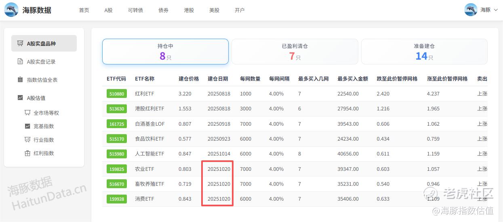
Task: Click the ETF名称 column header
Action: click(x=145, y=79)
